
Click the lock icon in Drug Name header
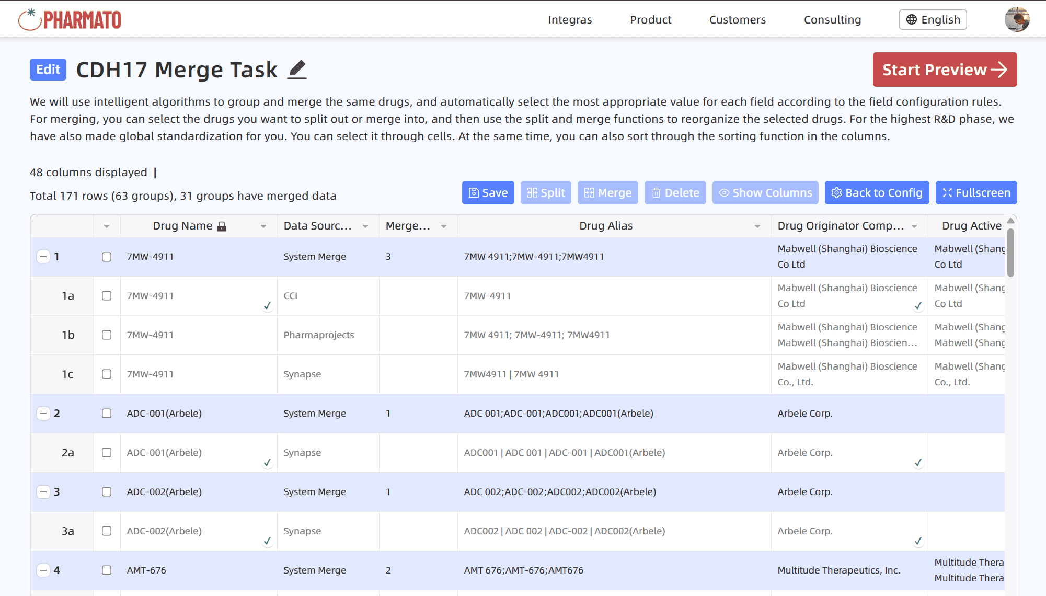(x=222, y=226)
